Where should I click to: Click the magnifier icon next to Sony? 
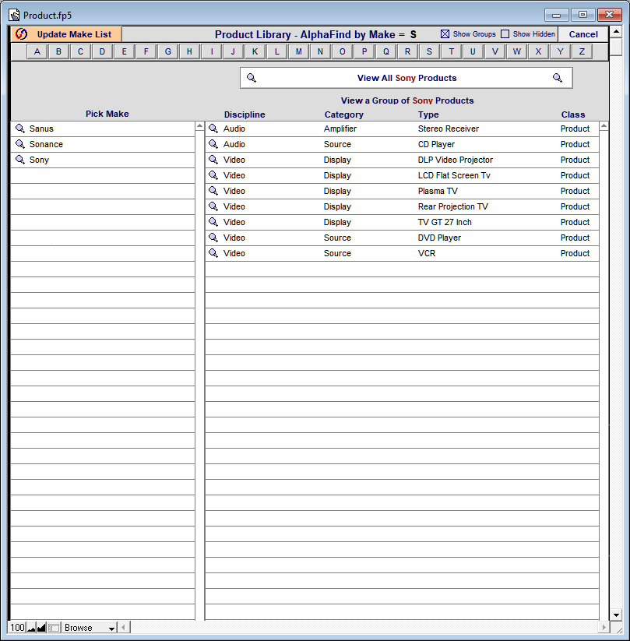[20, 160]
